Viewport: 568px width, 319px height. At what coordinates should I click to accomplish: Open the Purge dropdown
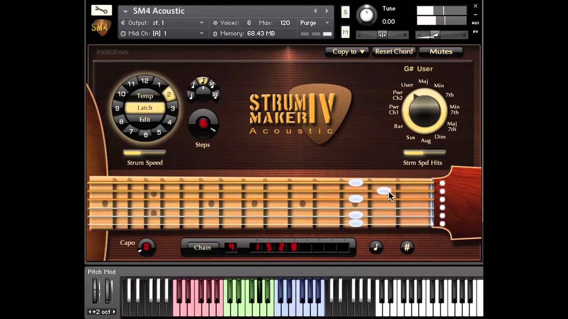click(x=315, y=23)
